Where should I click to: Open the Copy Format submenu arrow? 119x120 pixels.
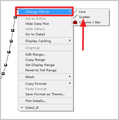click(x=70, y=83)
